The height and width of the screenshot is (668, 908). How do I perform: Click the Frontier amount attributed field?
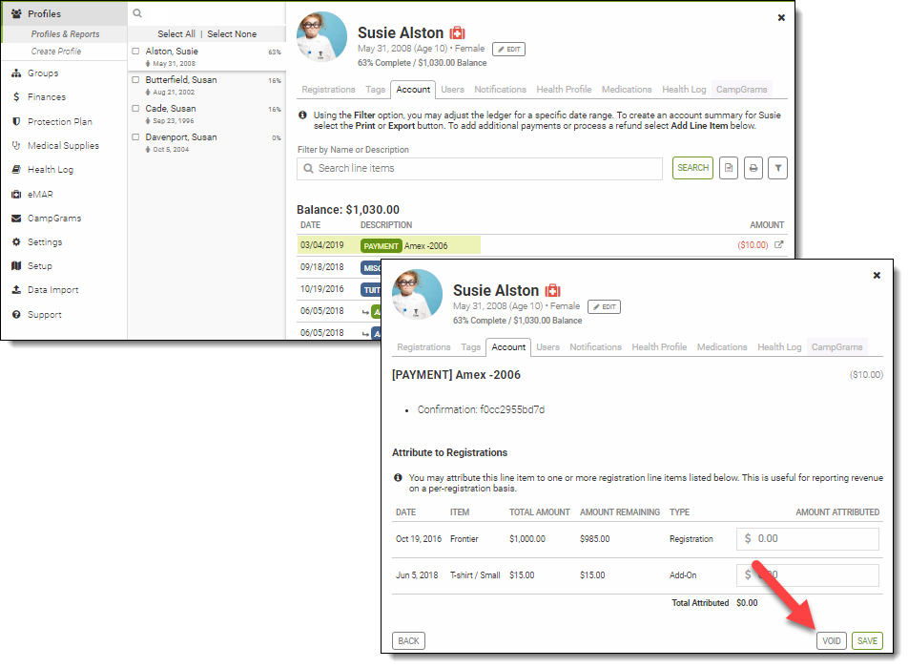tap(808, 539)
